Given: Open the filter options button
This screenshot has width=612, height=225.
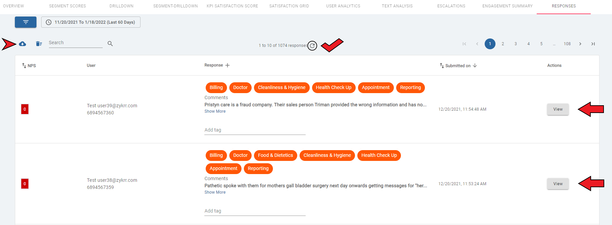Looking at the screenshot, I should tap(26, 22).
